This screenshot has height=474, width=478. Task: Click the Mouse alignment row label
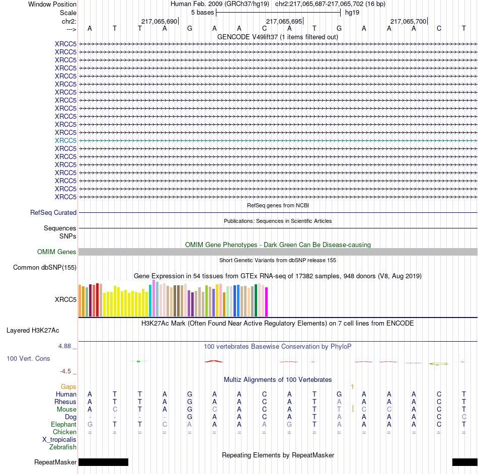click(x=66, y=410)
